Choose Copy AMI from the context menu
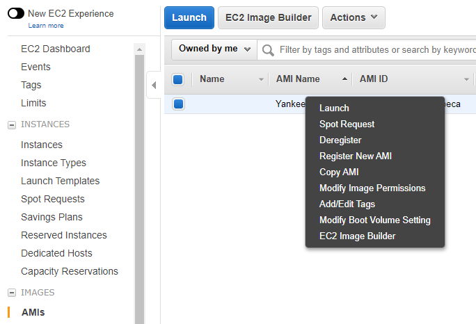Viewport: 476px width, 324px height. point(339,172)
